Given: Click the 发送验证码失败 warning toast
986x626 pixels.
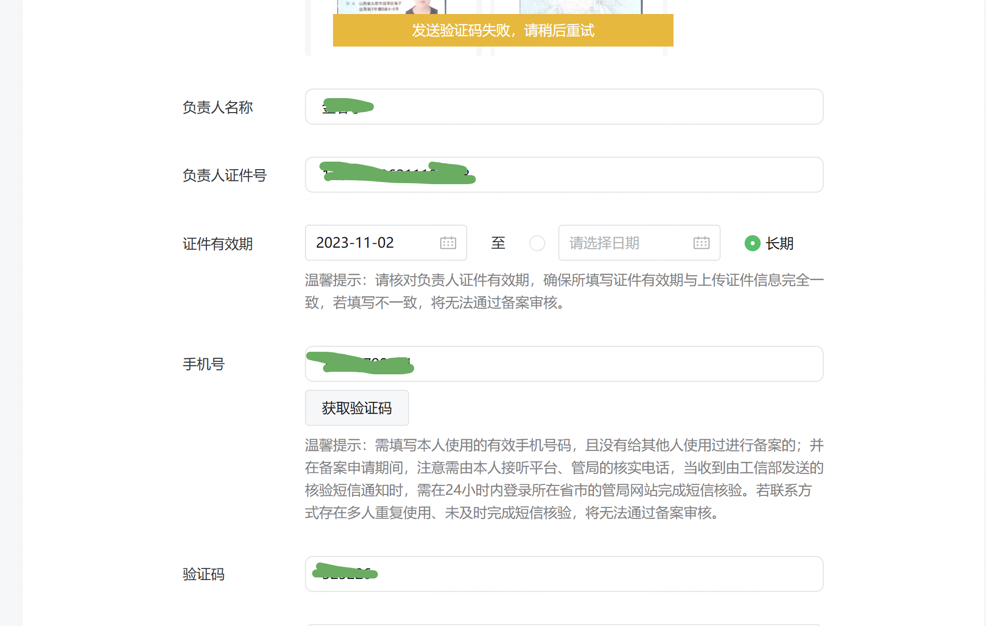Looking at the screenshot, I should pos(503,30).
